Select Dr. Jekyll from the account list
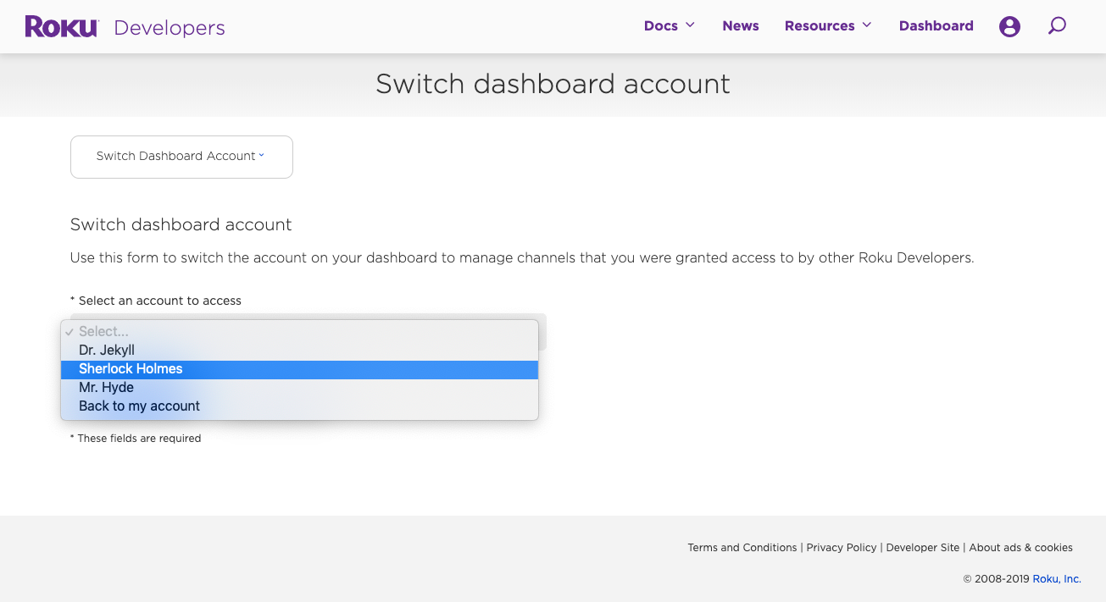This screenshot has width=1106, height=602. point(107,350)
